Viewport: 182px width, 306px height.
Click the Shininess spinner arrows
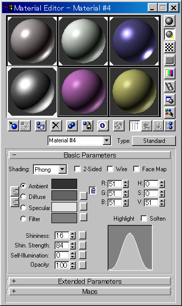pyautogui.click(x=73, y=235)
